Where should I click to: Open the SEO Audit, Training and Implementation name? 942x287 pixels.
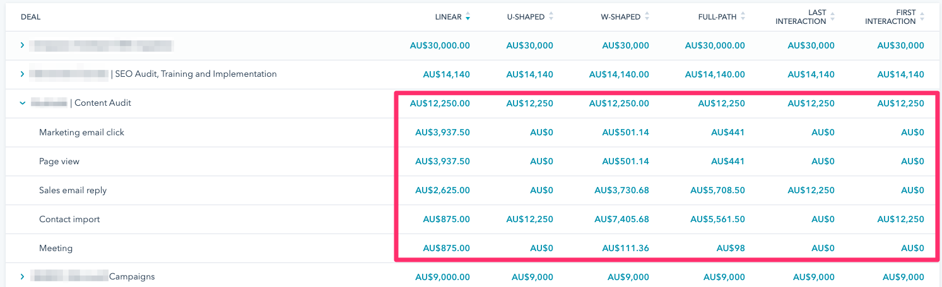coord(196,74)
